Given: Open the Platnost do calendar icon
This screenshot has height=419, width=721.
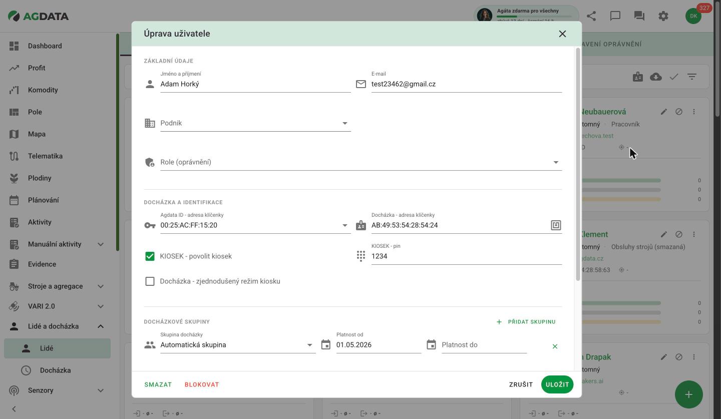Looking at the screenshot, I should coord(431,345).
